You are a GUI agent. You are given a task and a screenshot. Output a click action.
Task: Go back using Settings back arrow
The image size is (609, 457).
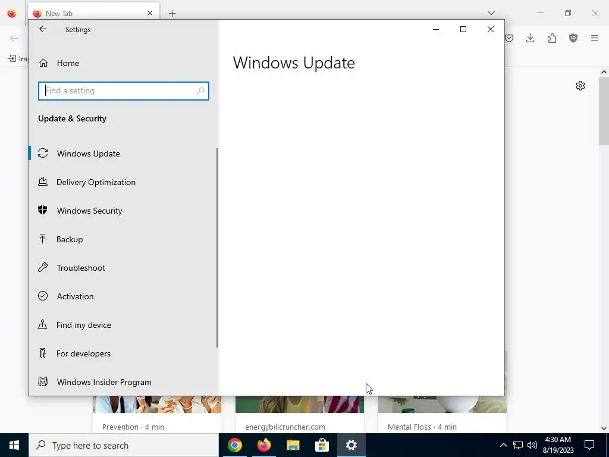43,29
